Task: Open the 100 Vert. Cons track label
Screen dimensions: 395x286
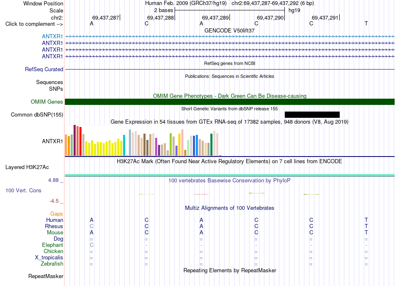Action: point(23,190)
